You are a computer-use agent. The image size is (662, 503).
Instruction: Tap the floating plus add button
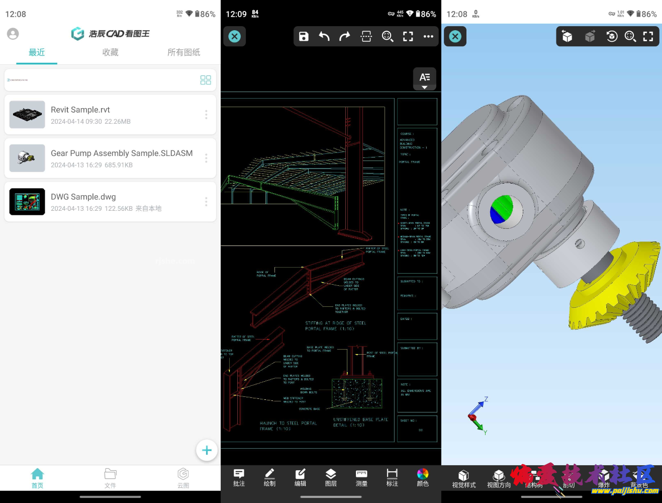click(x=207, y=450)
